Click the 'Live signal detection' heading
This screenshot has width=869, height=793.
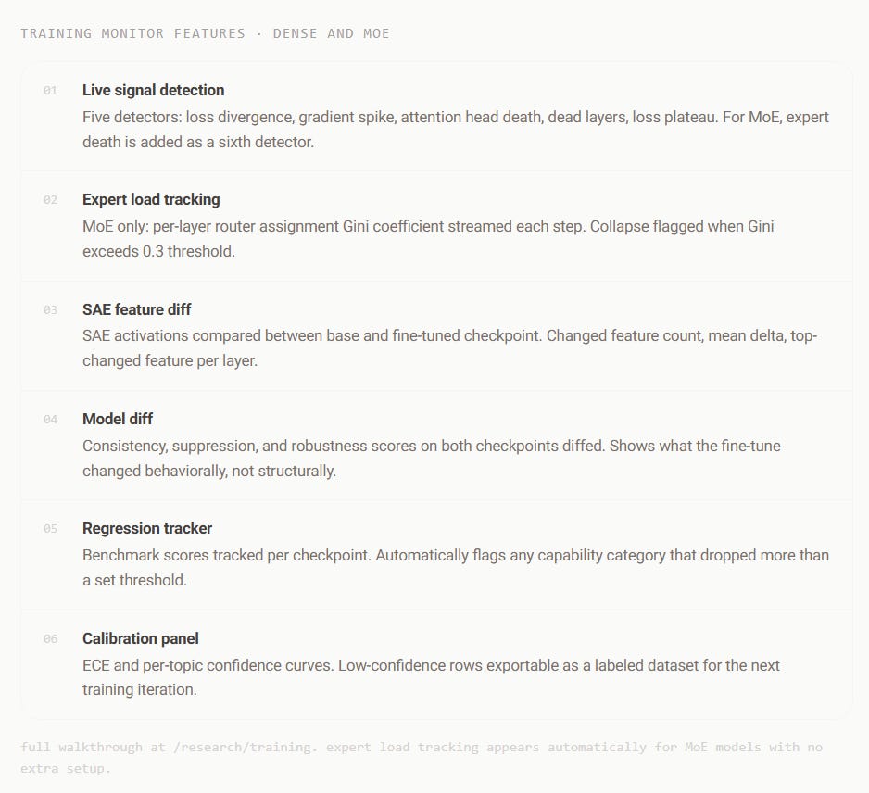(x=154, y=91)
